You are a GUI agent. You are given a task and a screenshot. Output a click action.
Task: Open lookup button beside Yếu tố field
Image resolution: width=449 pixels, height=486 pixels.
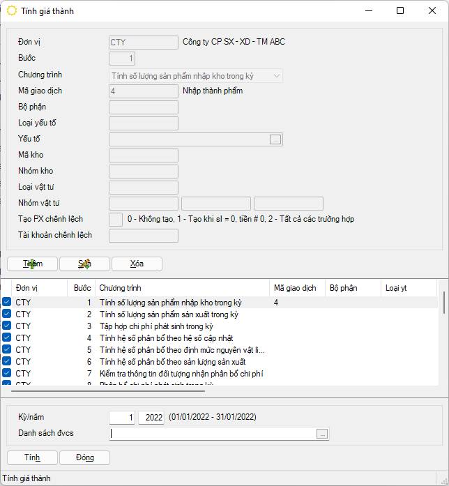point(275,139)
